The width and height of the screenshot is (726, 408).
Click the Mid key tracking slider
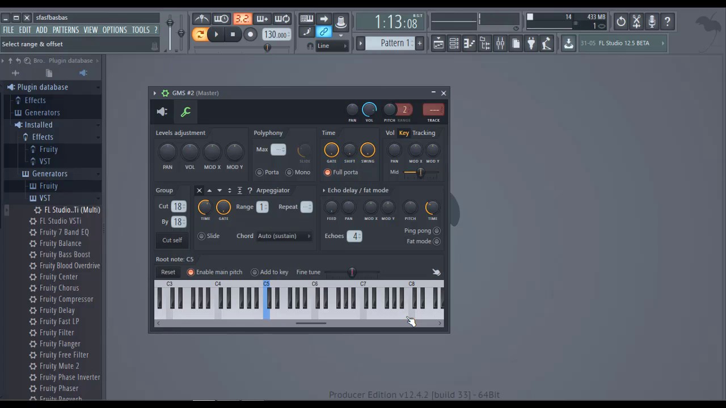point(421,172)
